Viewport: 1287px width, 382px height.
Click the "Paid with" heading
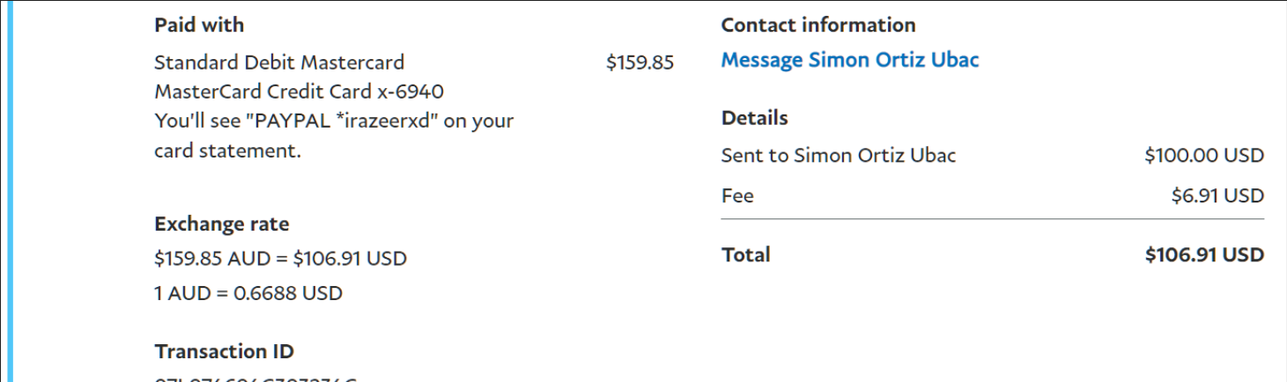(x=199, y=25)
